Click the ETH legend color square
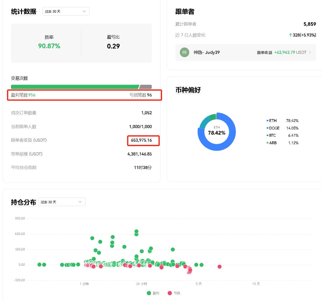This screenshot has height=302, width=322. 268,121
